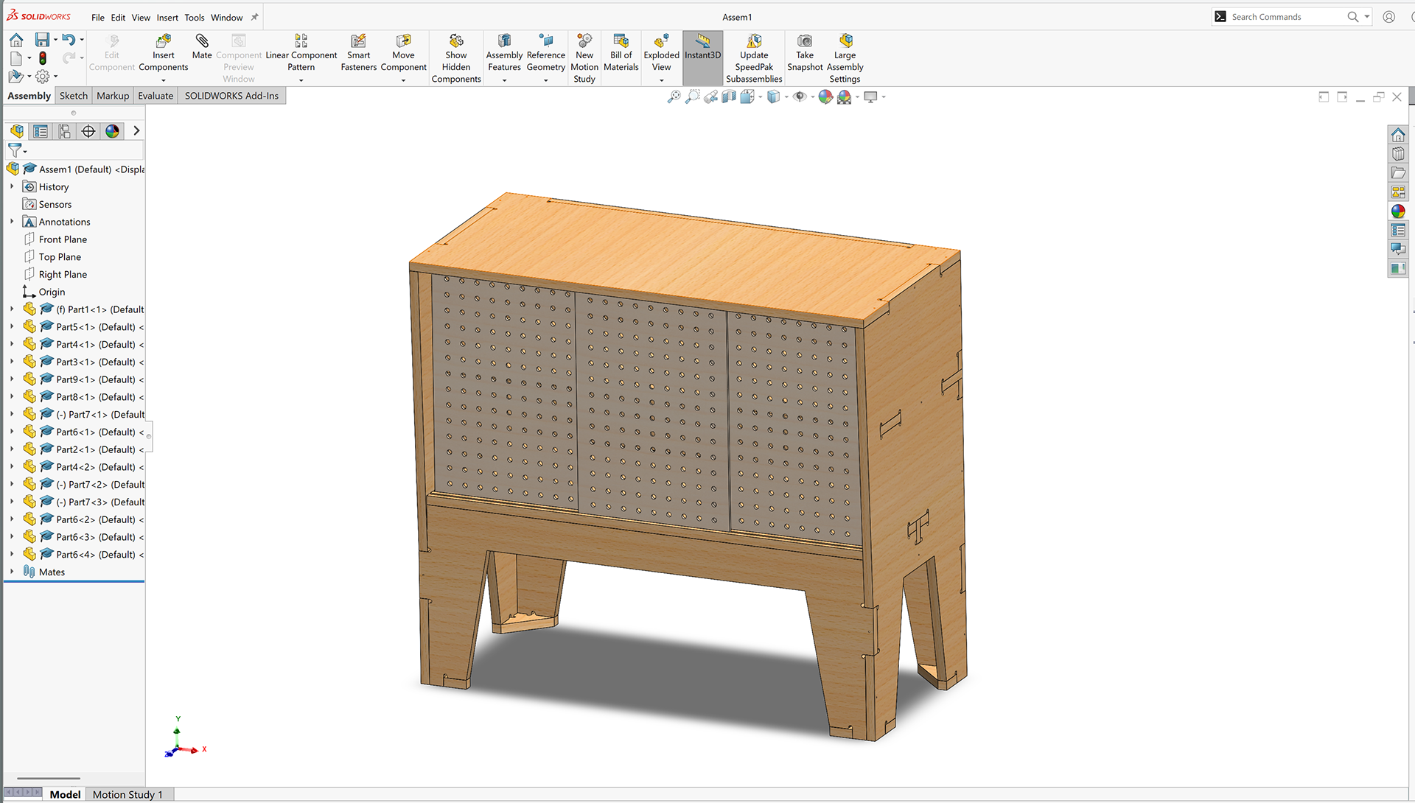Image resolution: width=1415 pixels, height=803 pixels.
Task: Expand Part5<1> in the feature tree
Action: 12,327
